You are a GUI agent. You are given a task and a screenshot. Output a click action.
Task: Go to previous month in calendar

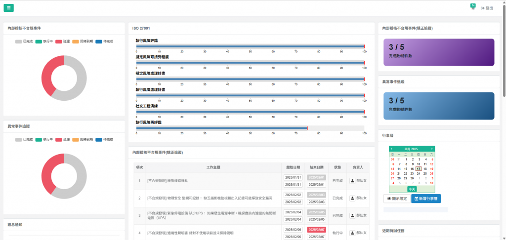391,149
